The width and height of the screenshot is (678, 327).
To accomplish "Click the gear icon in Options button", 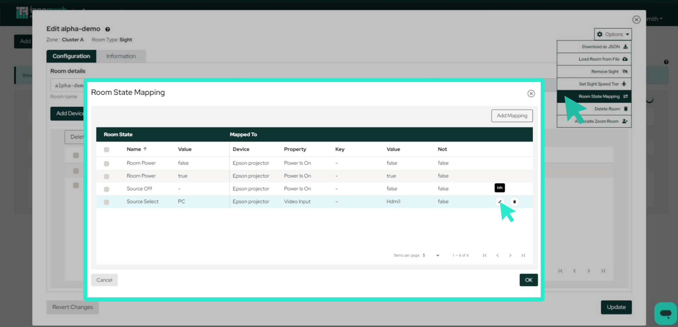I will pyautogui.click(x=600, y=34).
